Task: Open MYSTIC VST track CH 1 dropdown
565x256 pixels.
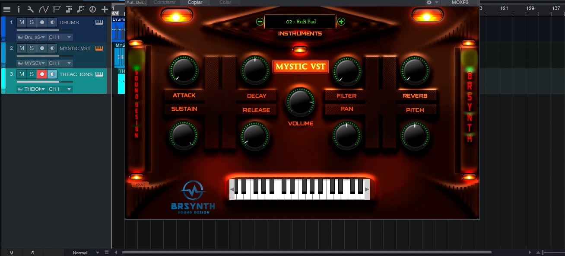Action: (x=60, y=63)
